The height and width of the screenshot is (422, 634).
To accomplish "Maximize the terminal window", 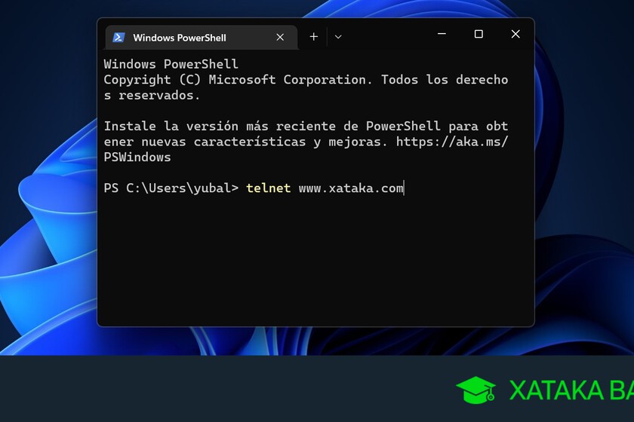I will point(479,34).
